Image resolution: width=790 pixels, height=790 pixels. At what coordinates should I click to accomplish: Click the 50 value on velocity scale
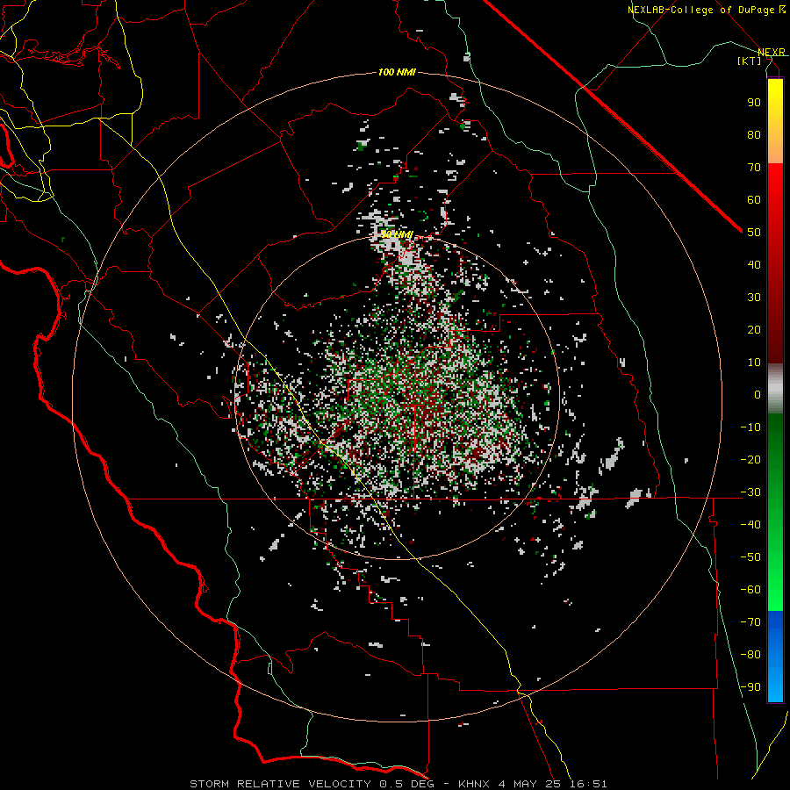(x=754, y=233)
